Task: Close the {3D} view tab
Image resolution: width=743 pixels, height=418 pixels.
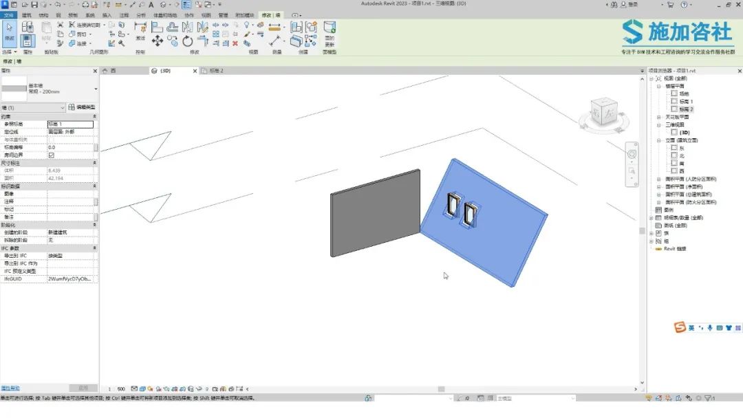Action: 195,71
